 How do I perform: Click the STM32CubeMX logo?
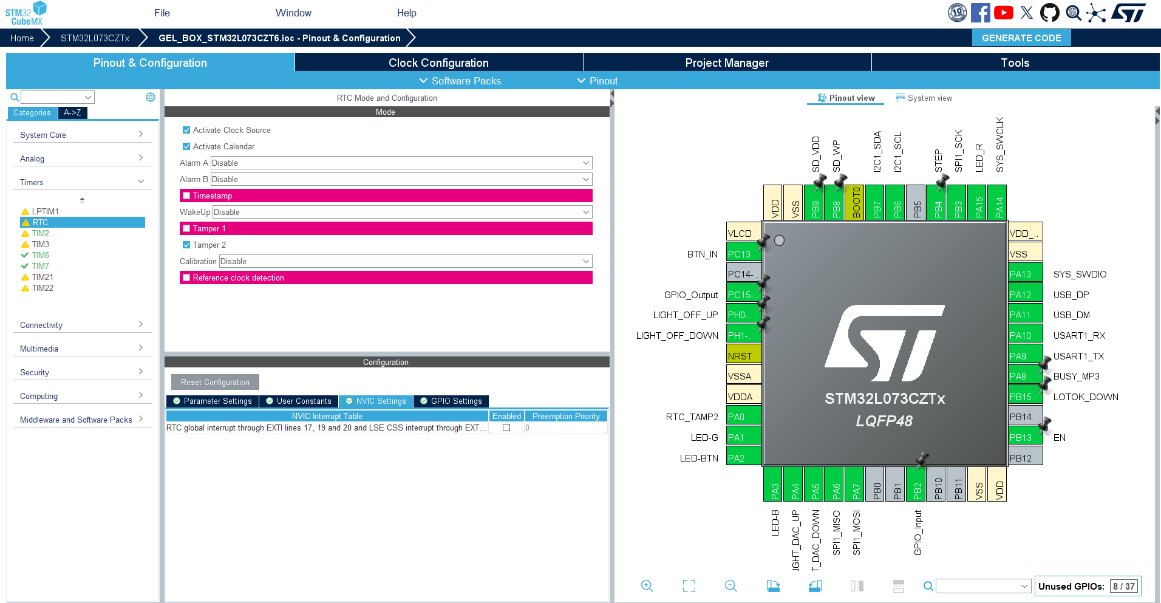[x=26, y=13]
